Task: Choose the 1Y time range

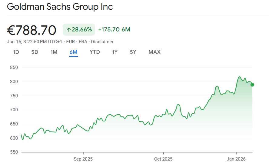Action: coord(115,52)
